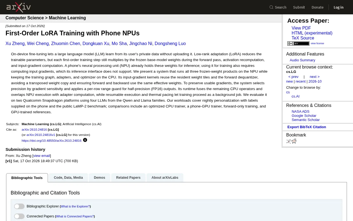The image size is (353, 221).
Task: Open the 2026-10 listing link
Action: 315,81
